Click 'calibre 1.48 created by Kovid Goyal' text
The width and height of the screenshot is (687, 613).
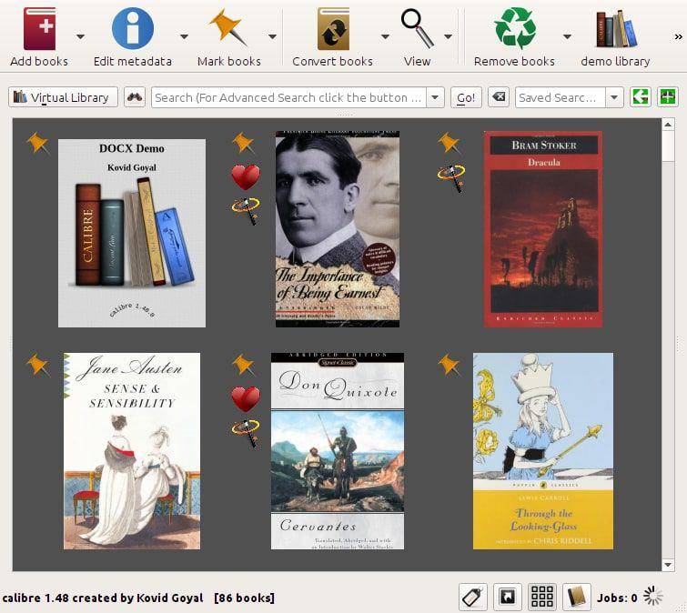point(103,598)
